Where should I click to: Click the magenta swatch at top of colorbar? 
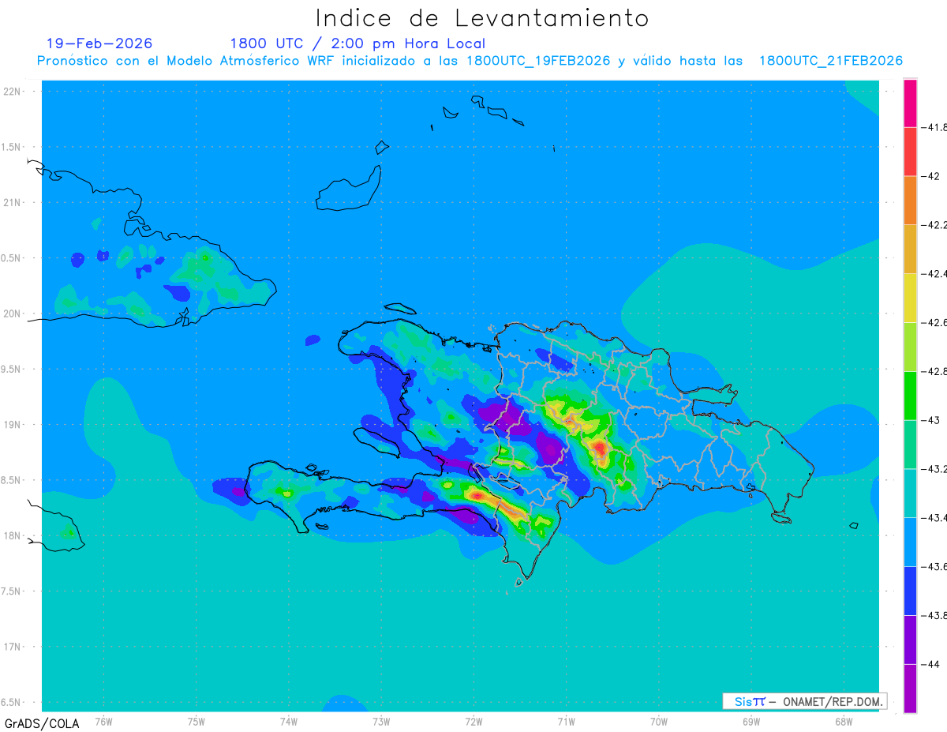point(910,103)
